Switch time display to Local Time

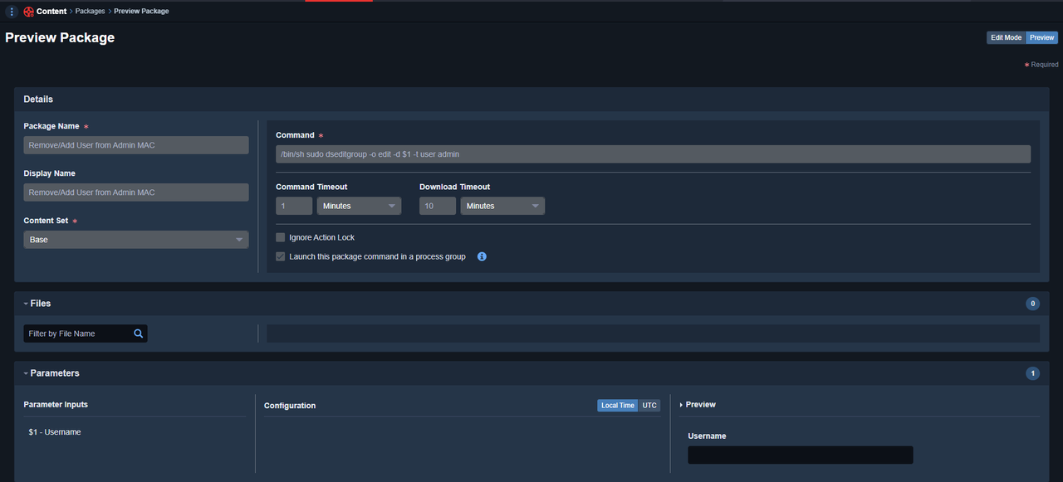[x=618, y=406]
